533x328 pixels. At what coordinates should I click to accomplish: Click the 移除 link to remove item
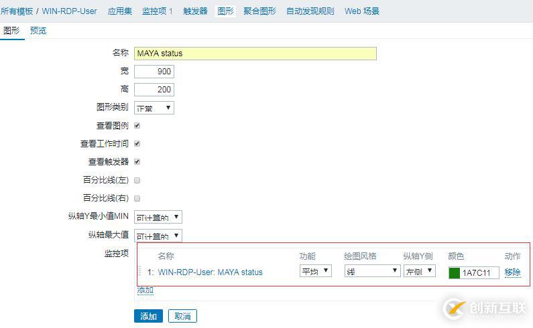[x=513, y=272]
